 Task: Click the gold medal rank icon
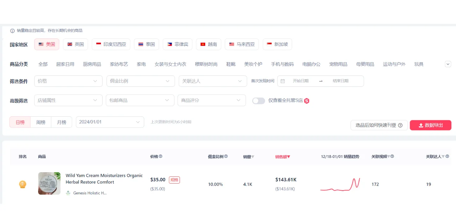point(23,184)
